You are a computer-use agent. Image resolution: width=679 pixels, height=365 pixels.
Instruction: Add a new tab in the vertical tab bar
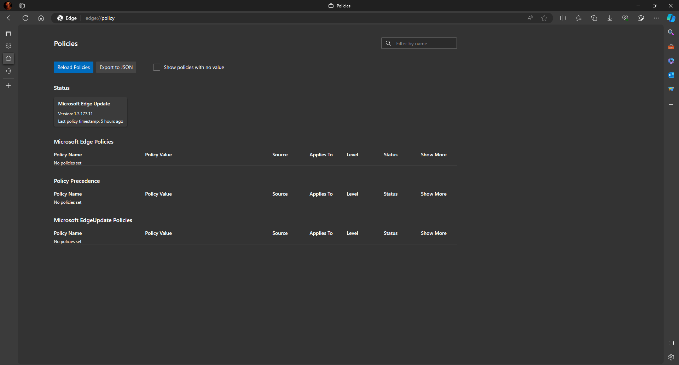pos(8,86)
